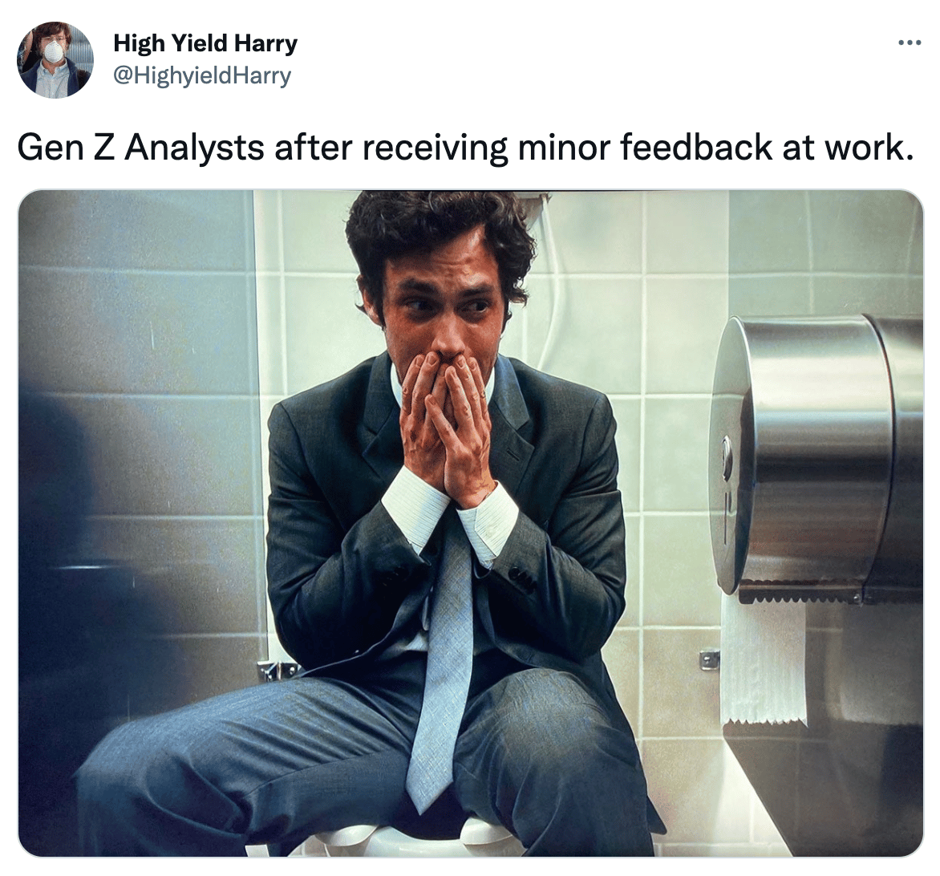Screen dimensions: 940x876
Task: Open the three-dot more options menu
Action: [x=909, y=43]
